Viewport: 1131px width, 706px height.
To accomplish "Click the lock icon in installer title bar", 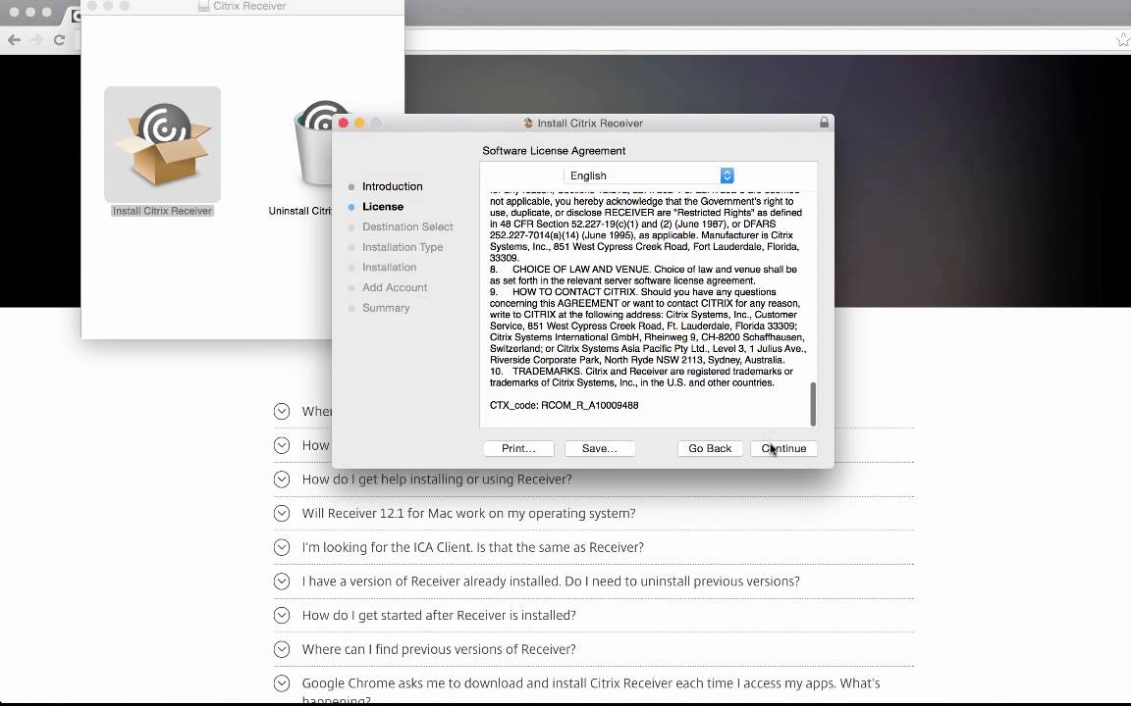I will point(824,123).
